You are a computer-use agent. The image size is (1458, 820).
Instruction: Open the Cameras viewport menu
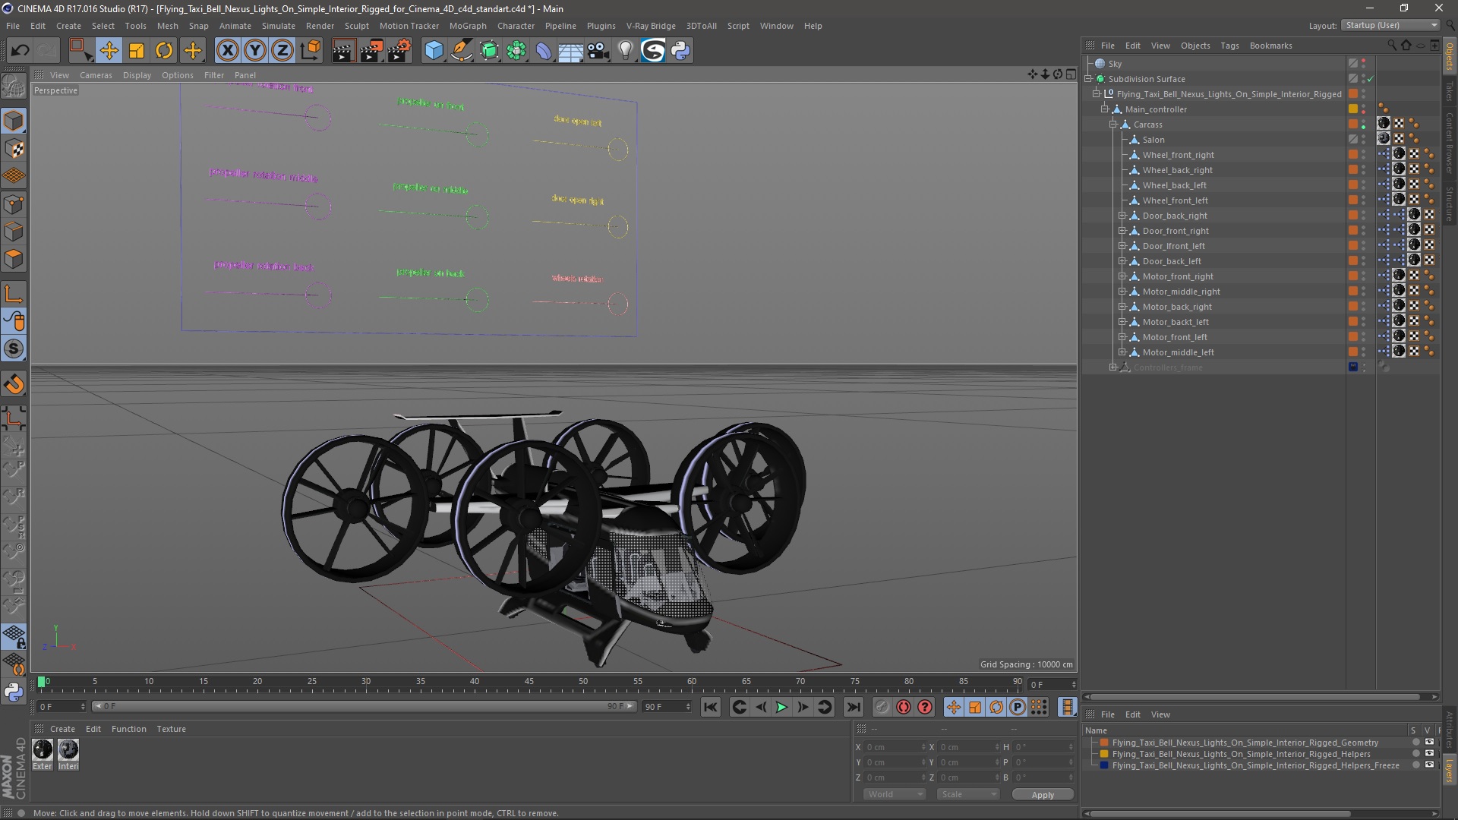click(x=96, y=75)
